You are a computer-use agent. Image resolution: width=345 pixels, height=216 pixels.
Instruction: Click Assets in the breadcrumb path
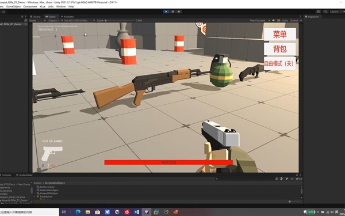pos(37,183)
